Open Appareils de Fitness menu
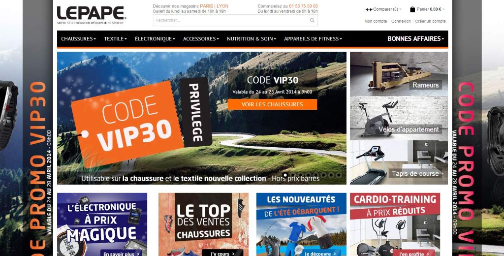 coord(313,38)
